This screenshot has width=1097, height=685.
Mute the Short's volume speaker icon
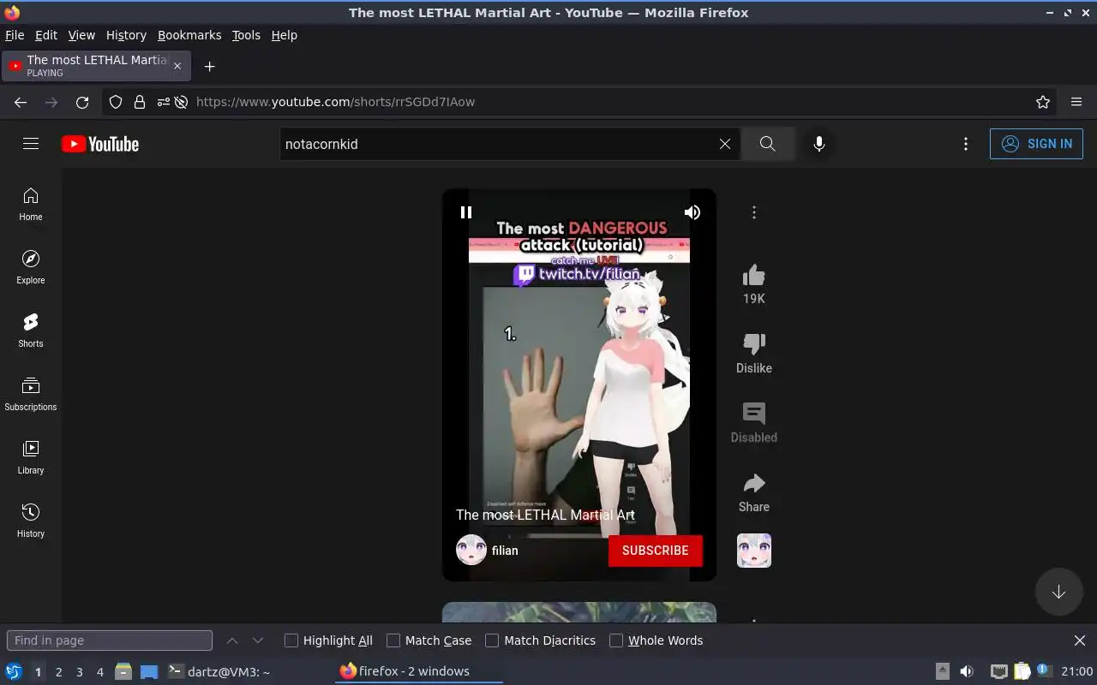pos(692,212)
